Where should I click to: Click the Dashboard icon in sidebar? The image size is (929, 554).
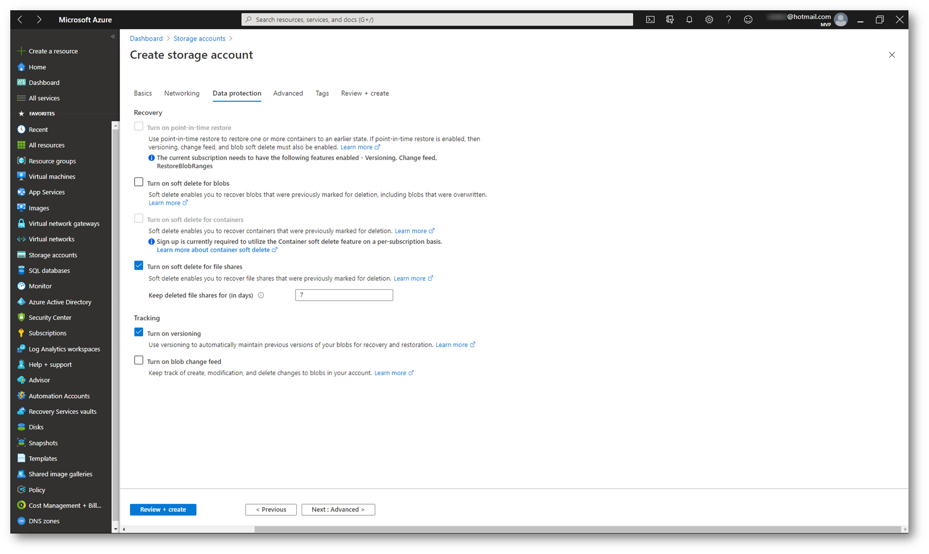(21, 82)
